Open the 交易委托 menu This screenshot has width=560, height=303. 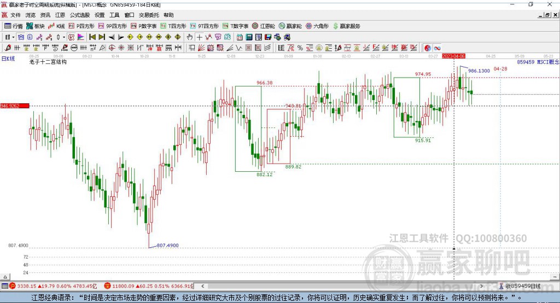click(149, 15)
